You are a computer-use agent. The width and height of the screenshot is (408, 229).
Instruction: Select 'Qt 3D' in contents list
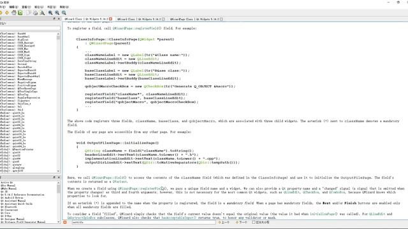pyautogui.click(x=4, y=191)
